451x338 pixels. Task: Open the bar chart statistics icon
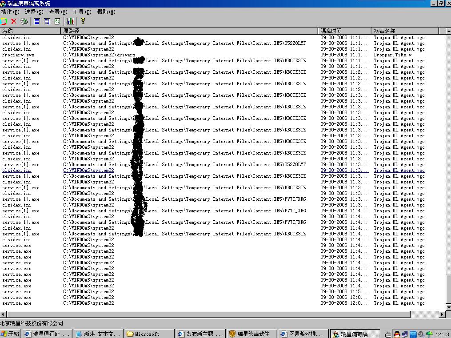pyautogui.click(x=70, y=21)
